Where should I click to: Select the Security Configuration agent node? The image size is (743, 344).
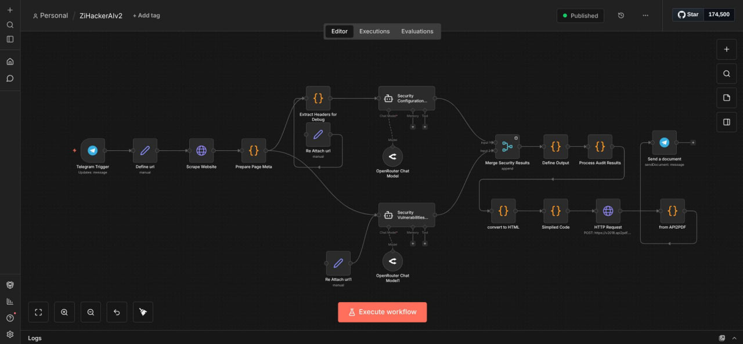(x=406, y=99)
